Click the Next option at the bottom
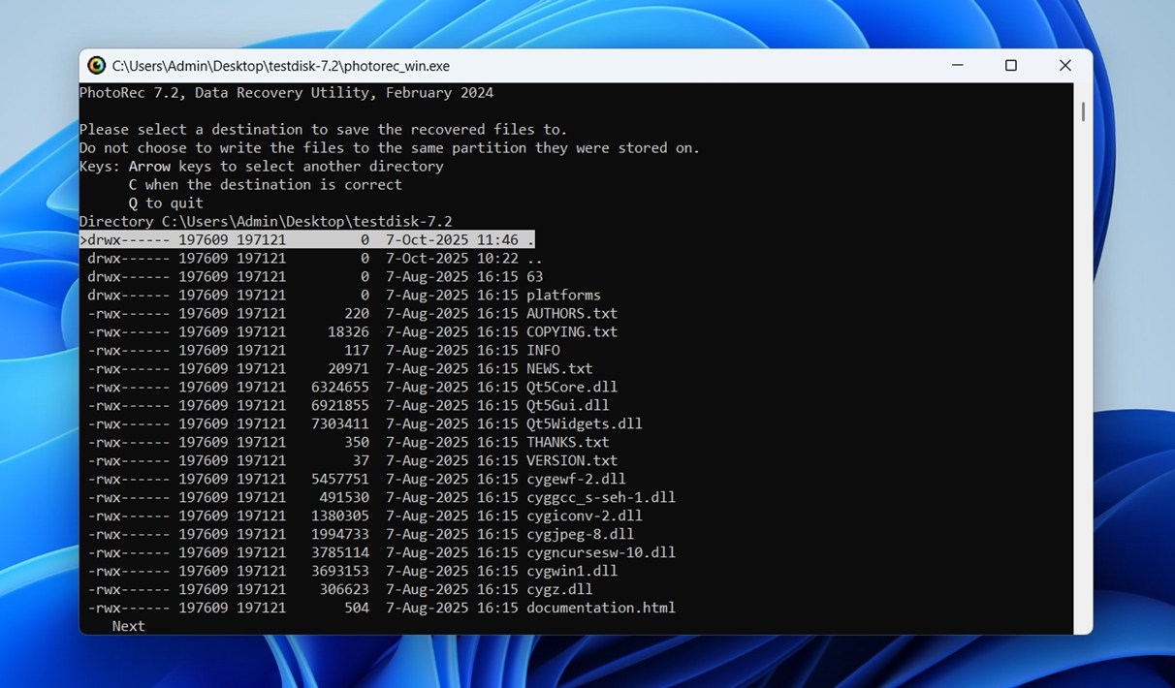Screen dimensions: 1175x688 pos(127,626)
